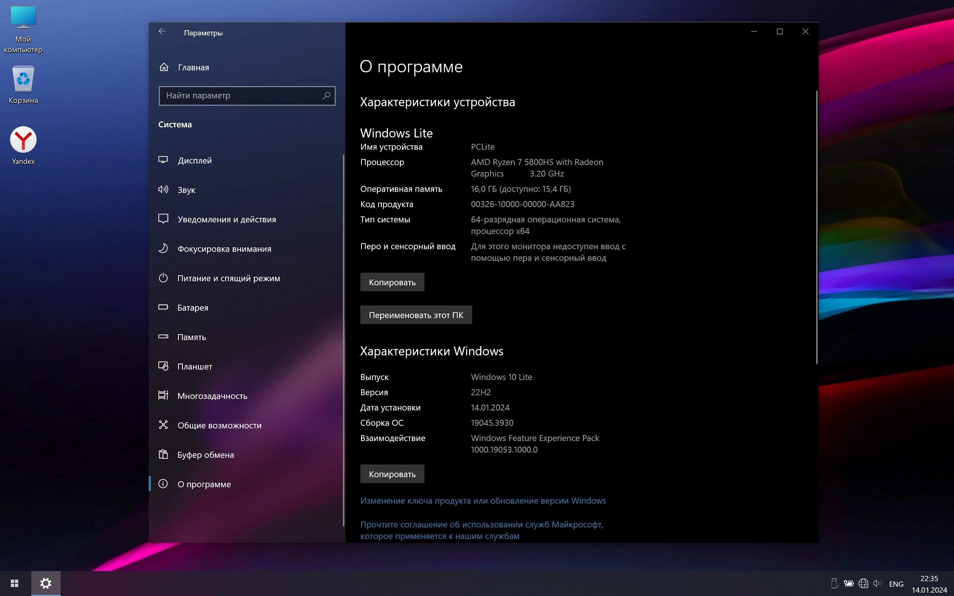Screen dimensions: 954x596
Task: Click the content area vertical scrollbar
Action: pos(816,227)
